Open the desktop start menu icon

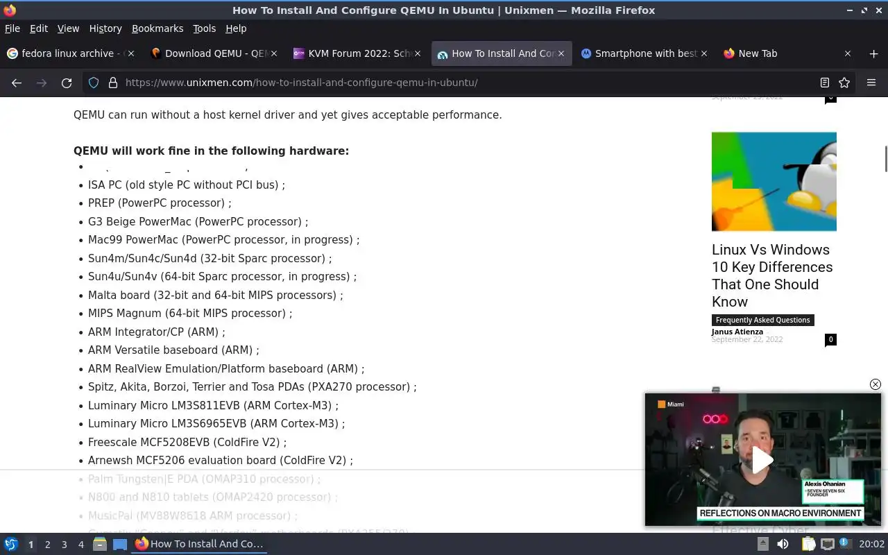(11, 545)
